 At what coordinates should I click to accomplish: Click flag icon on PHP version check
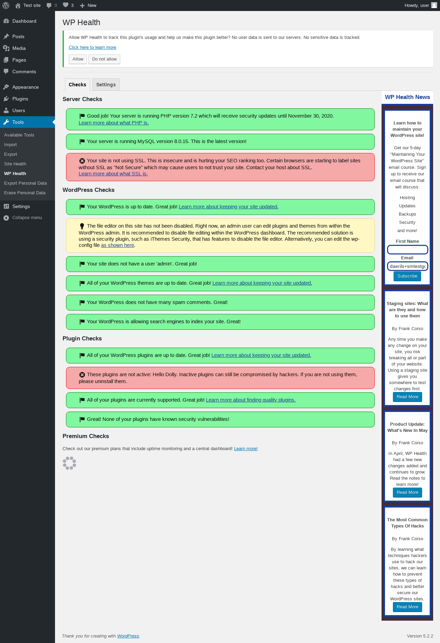point(82,116)
